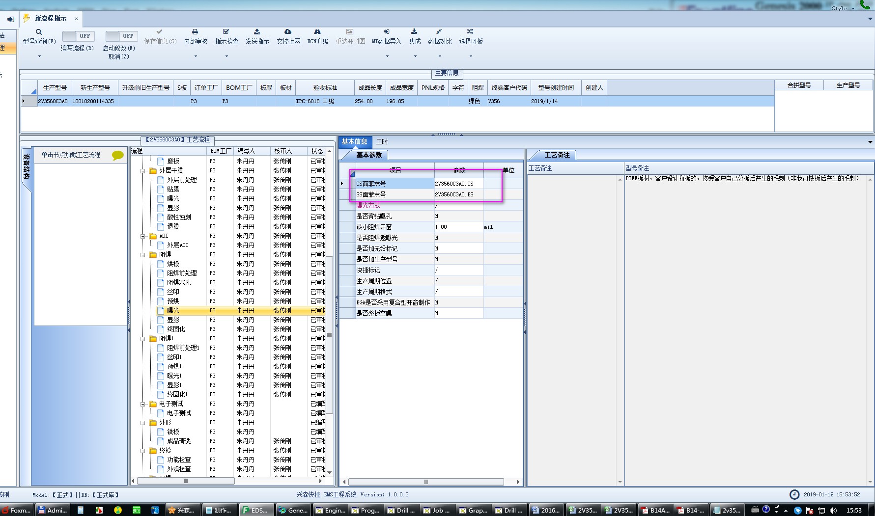Click the 内部审核 printer icon
875x516 pixels.
pos(195,31)
